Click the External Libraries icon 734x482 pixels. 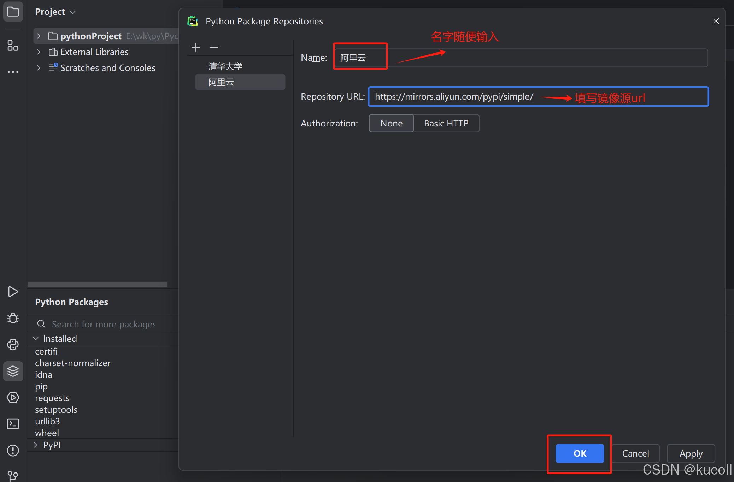(53, 52)
